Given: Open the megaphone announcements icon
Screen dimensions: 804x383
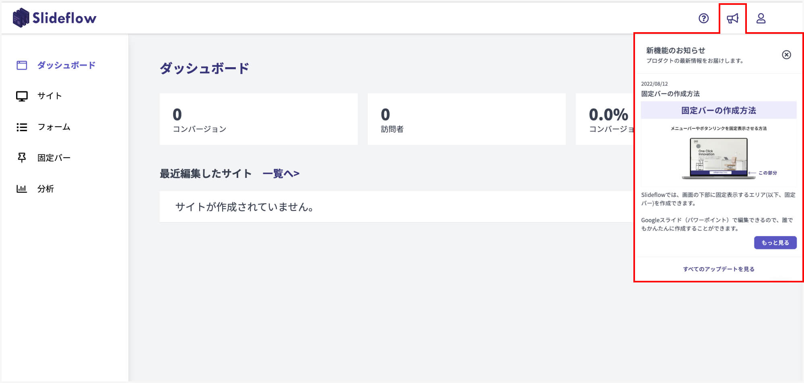Looking at the screenshot, I should 733,18.
